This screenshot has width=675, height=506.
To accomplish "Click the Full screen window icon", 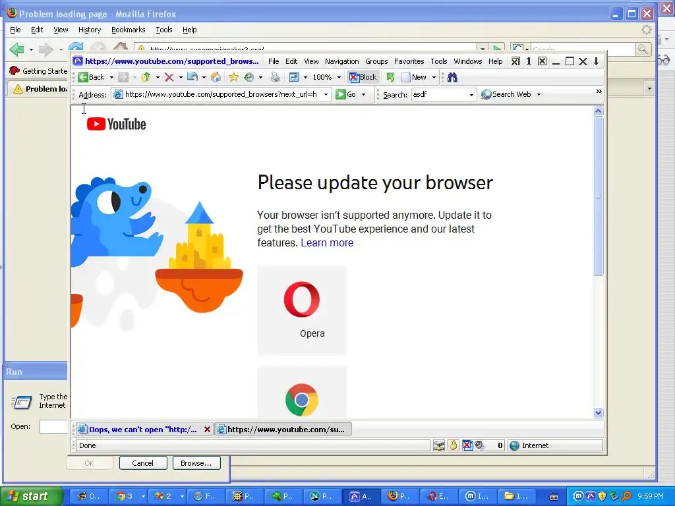I will click(294, 77).
